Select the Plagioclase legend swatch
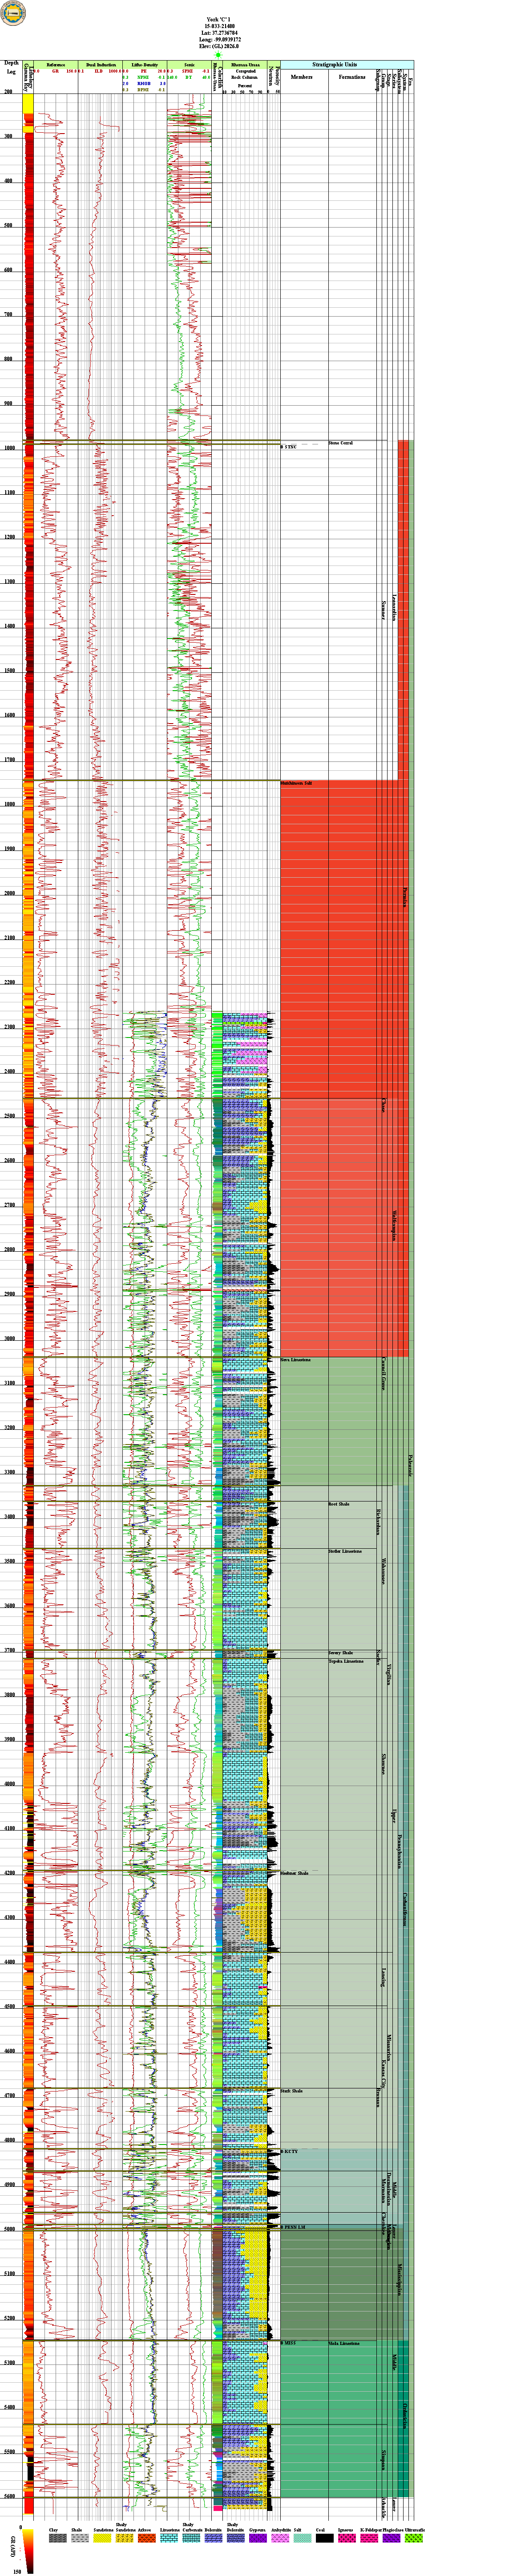This screenshot has width=525, height=2576. point(391,2539)
